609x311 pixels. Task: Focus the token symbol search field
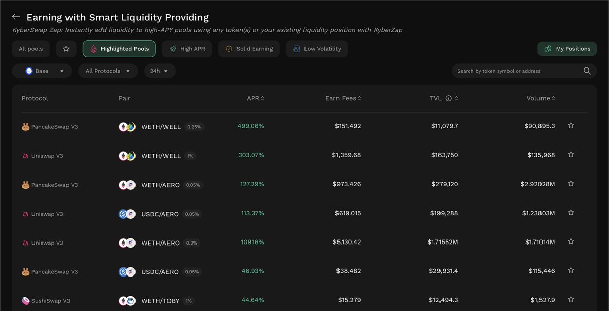(x=524, y=71)
